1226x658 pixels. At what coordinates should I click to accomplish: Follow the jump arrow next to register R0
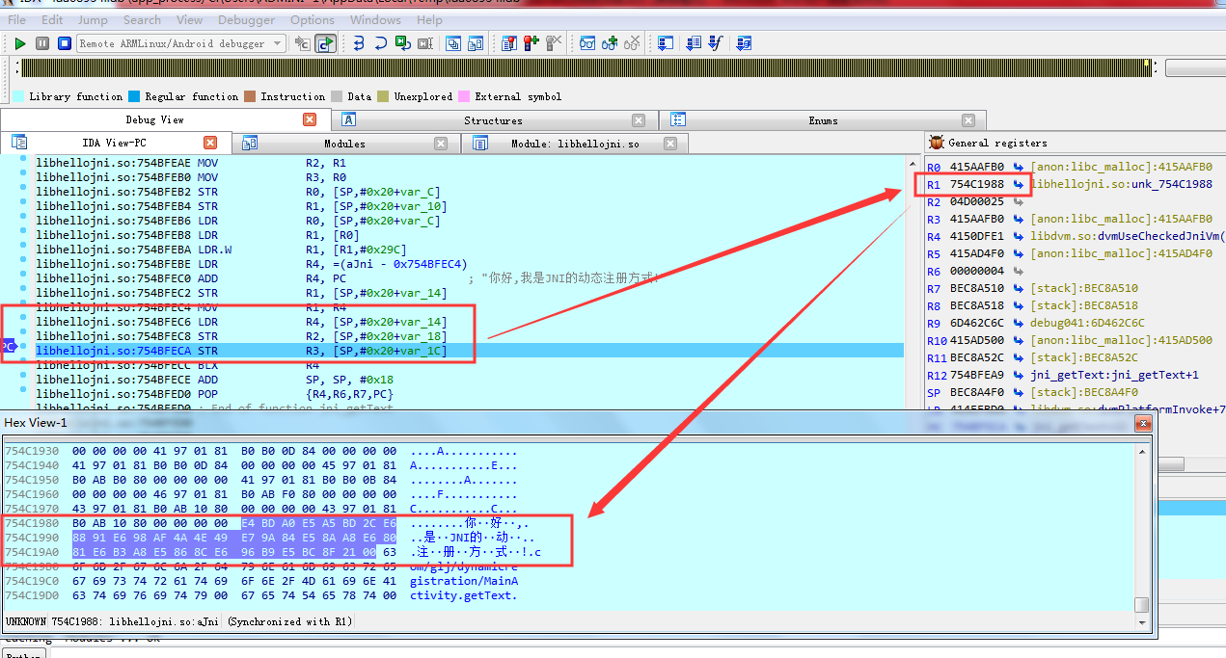1018,168
